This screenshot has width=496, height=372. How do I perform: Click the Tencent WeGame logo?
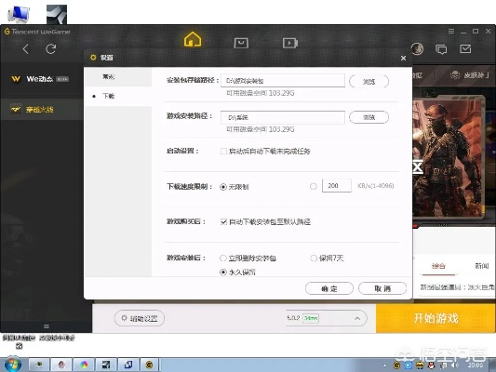(37, 32)
